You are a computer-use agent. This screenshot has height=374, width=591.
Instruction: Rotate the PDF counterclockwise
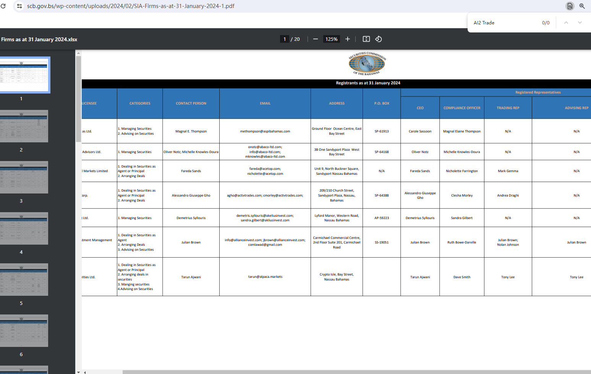[x=379, y=39]
